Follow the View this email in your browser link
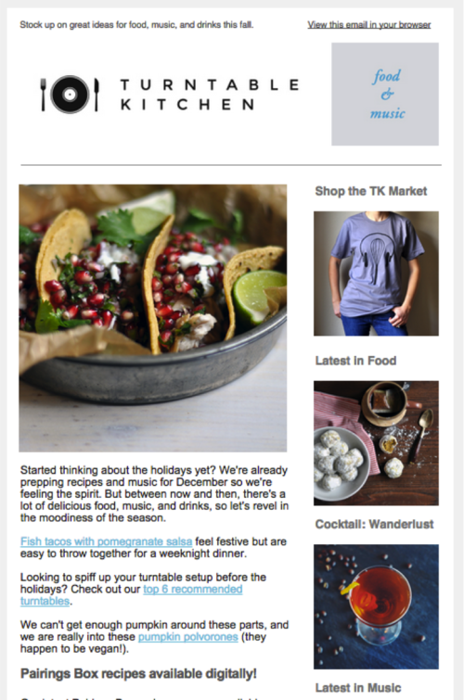 [369, 25]
